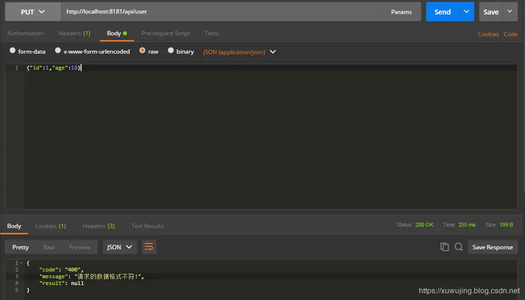
Task: Switch response view to Pretty
Action: [x=20, y=247]
